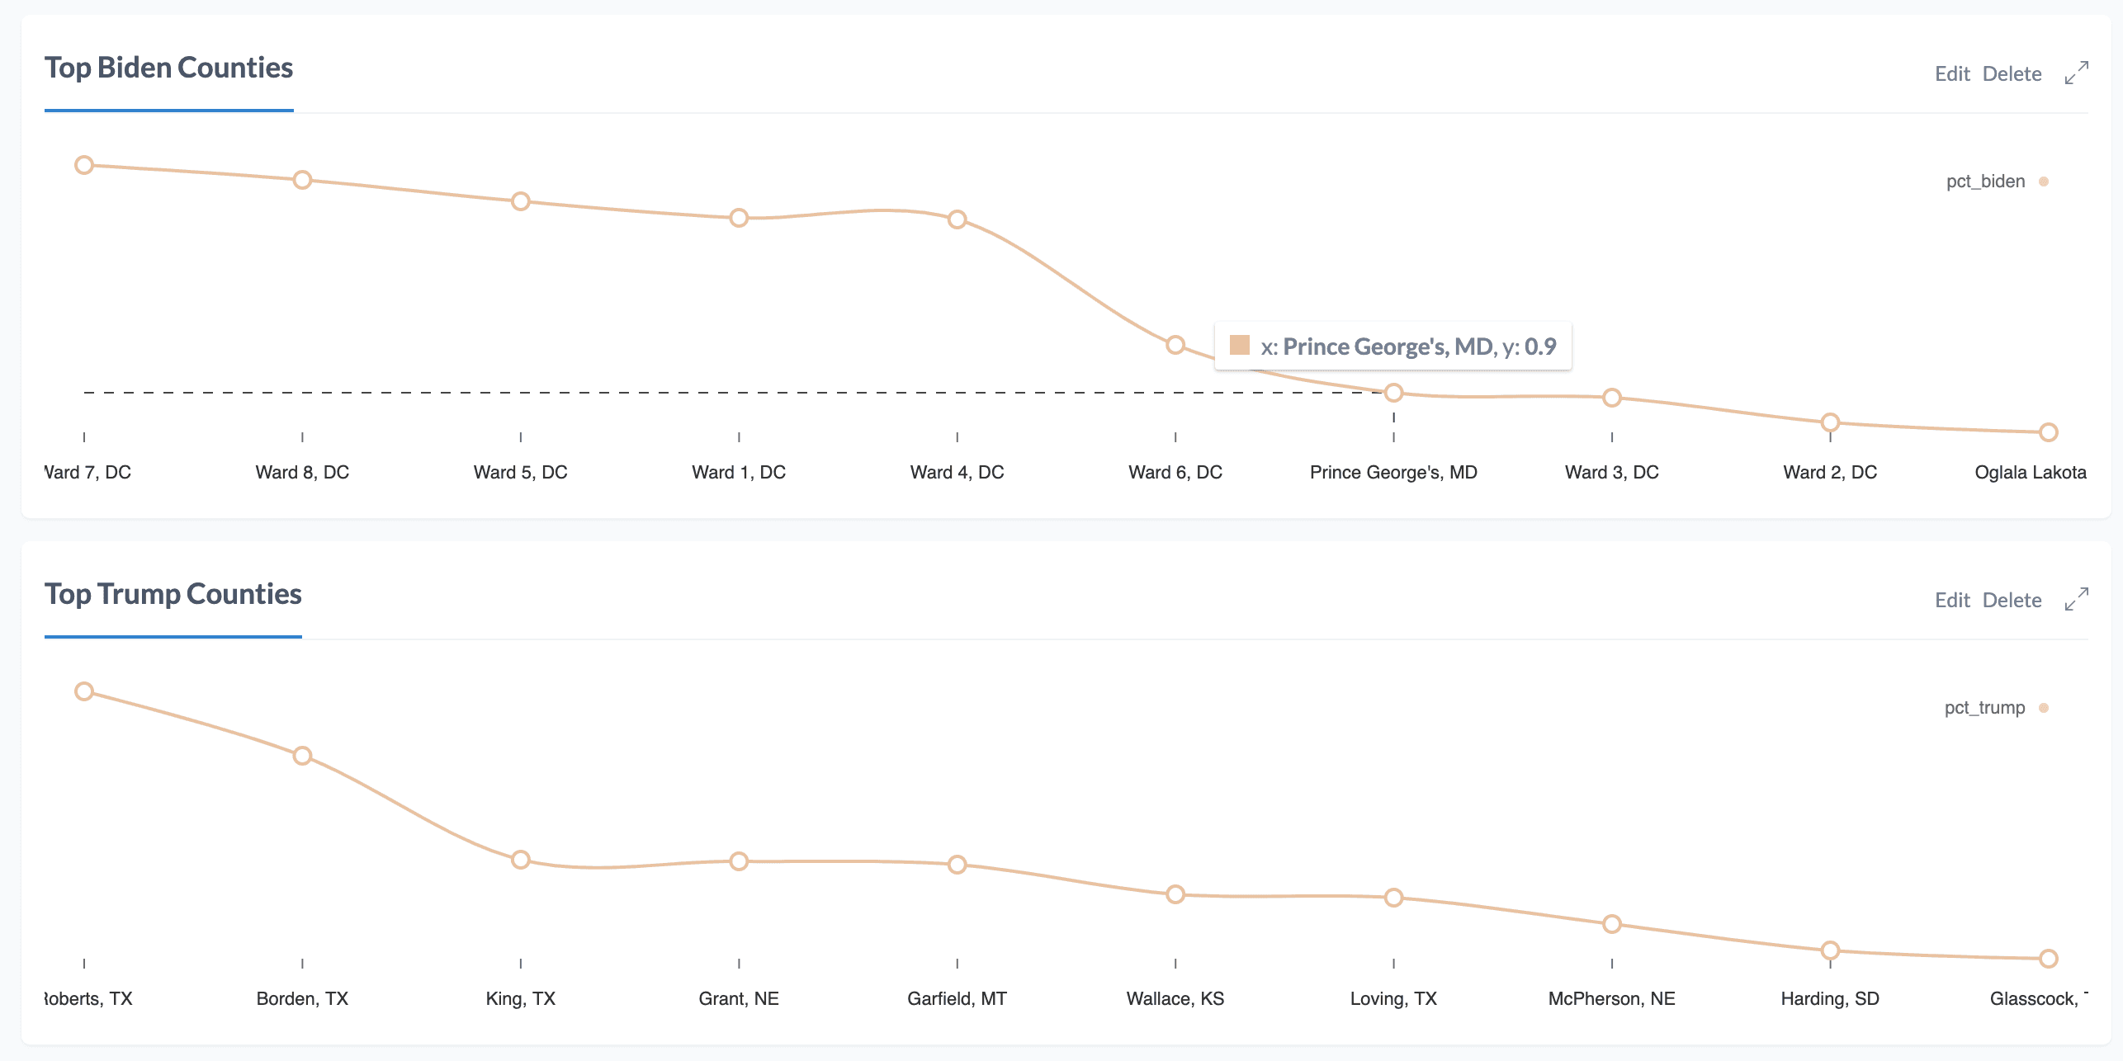Expand the Top Trump Counties chart fullscreen

2076,600
